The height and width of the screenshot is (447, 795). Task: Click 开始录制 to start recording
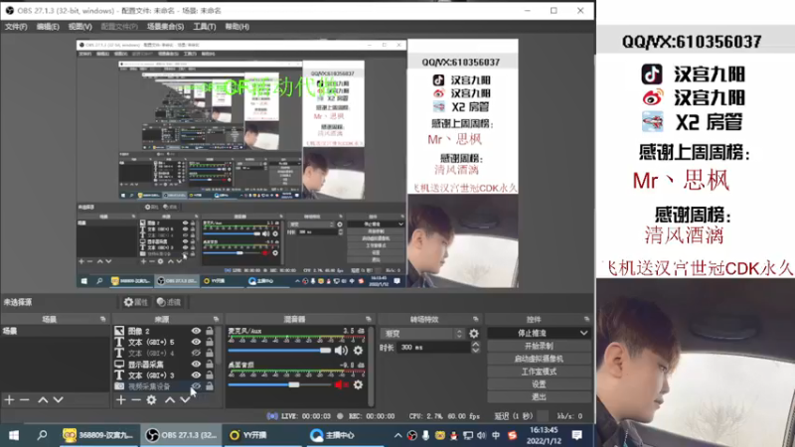539,346
